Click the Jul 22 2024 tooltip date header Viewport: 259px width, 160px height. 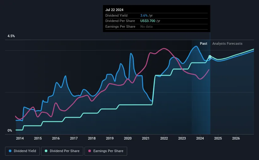pyautogui.click(x=115, y=10)
